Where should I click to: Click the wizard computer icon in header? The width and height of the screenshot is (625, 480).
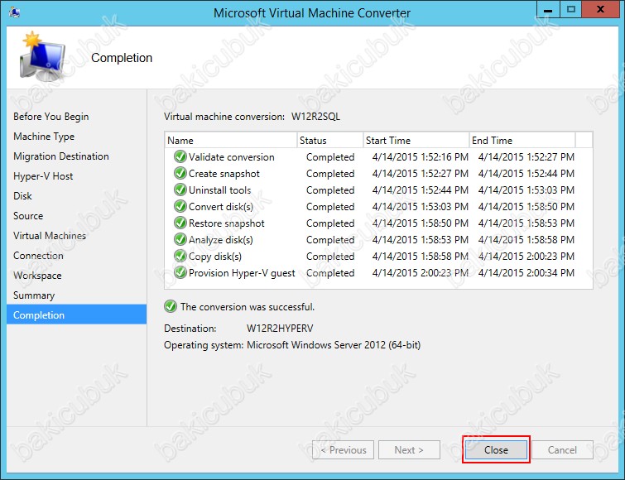pos(42,56)
